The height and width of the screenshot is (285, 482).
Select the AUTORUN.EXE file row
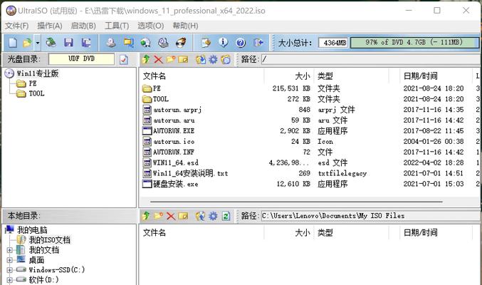pyautogui.click(x=310, y=131)
